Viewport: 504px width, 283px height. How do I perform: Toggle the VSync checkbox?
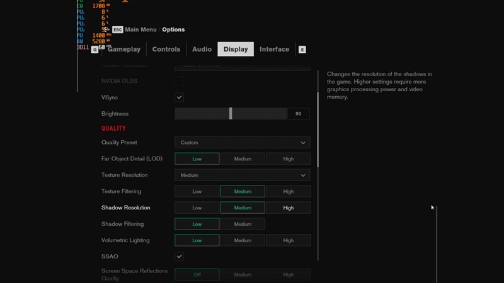180,97
